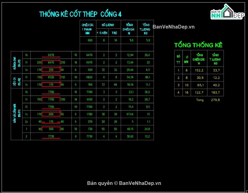Click the 2s row label
This screenshot has height=193, width=248.
tap(27, 122)
